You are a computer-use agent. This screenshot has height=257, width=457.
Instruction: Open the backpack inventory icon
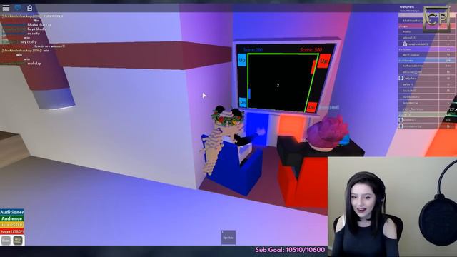pyautogui.click(x=29, y=8)
